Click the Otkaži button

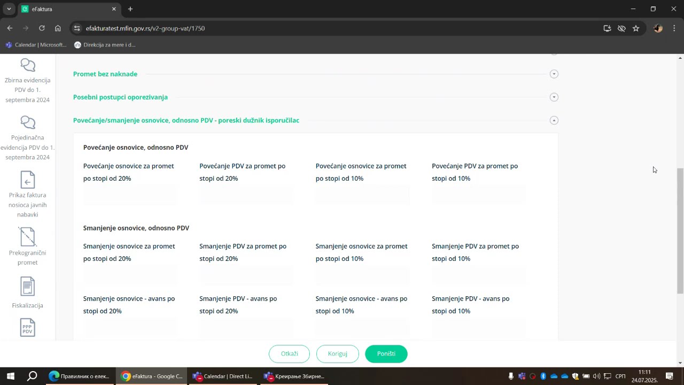(x=289, y=353)
